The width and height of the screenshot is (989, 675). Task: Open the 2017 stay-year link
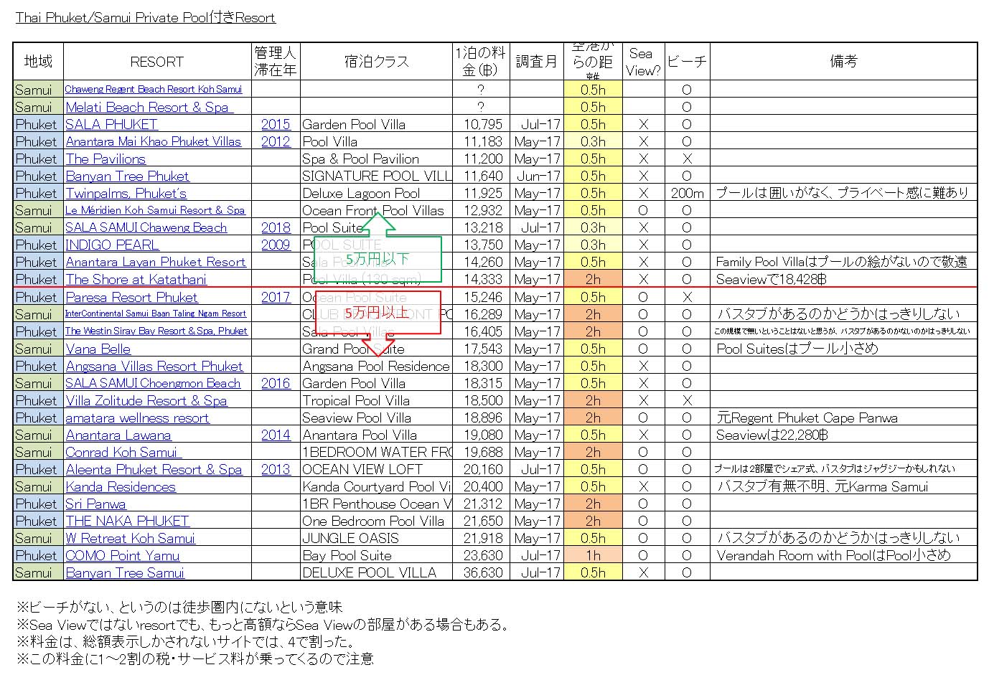point(276,297)
